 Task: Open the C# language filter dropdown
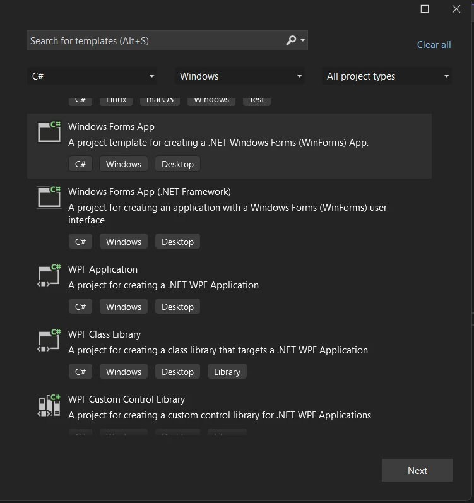tap(93, 76)
